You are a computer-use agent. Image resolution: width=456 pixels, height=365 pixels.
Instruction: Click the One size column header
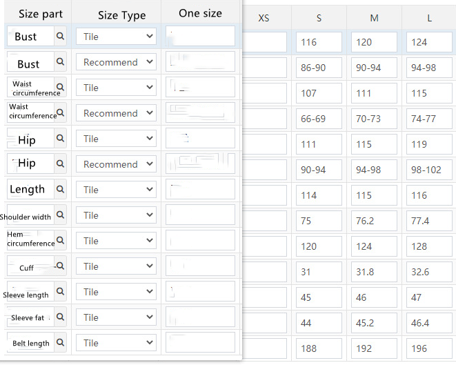click(x=199, y=14)
